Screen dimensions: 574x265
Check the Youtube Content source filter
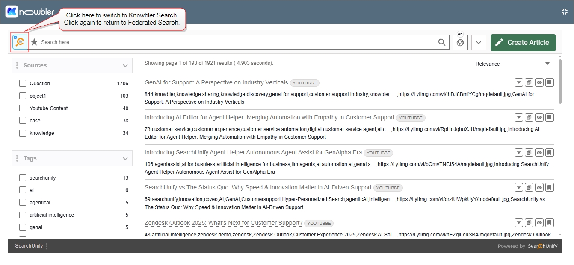pyautogui.click(x=23, y=108)
